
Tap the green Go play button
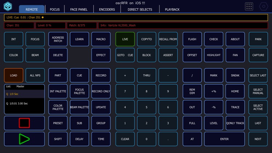tap(24, 139)
